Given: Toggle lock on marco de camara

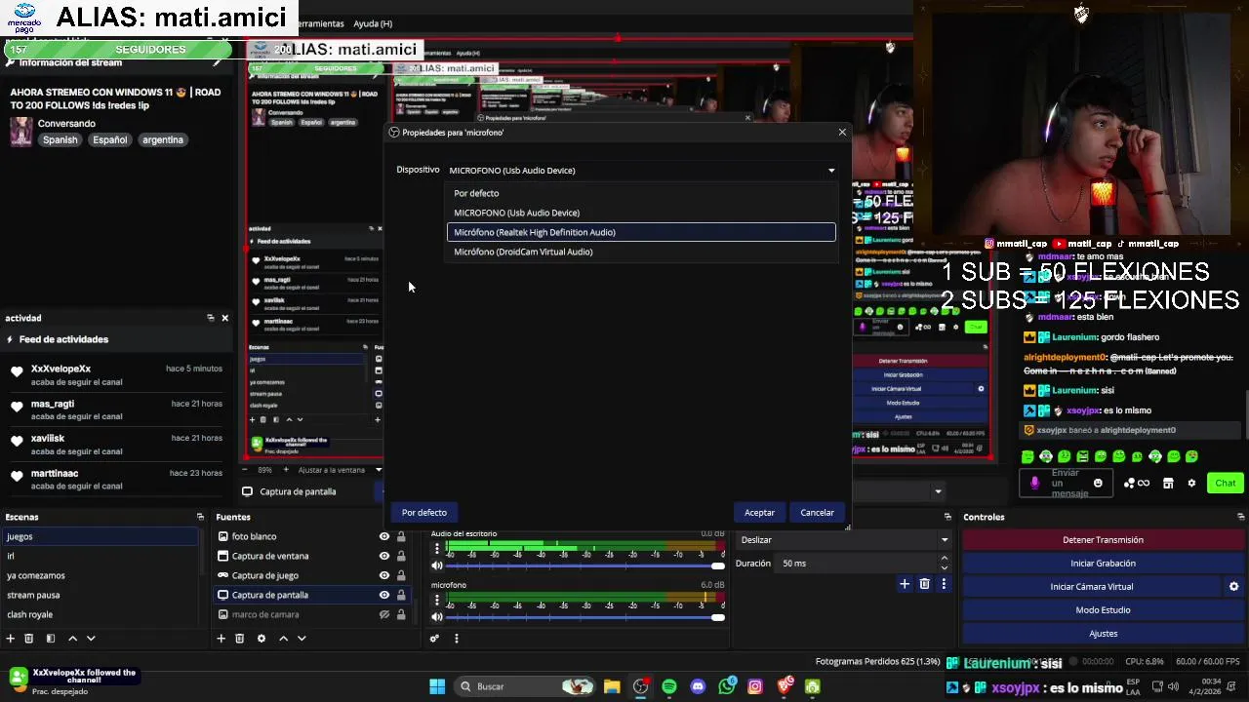Looking at the screenshot, I should (x=401, y=614).
